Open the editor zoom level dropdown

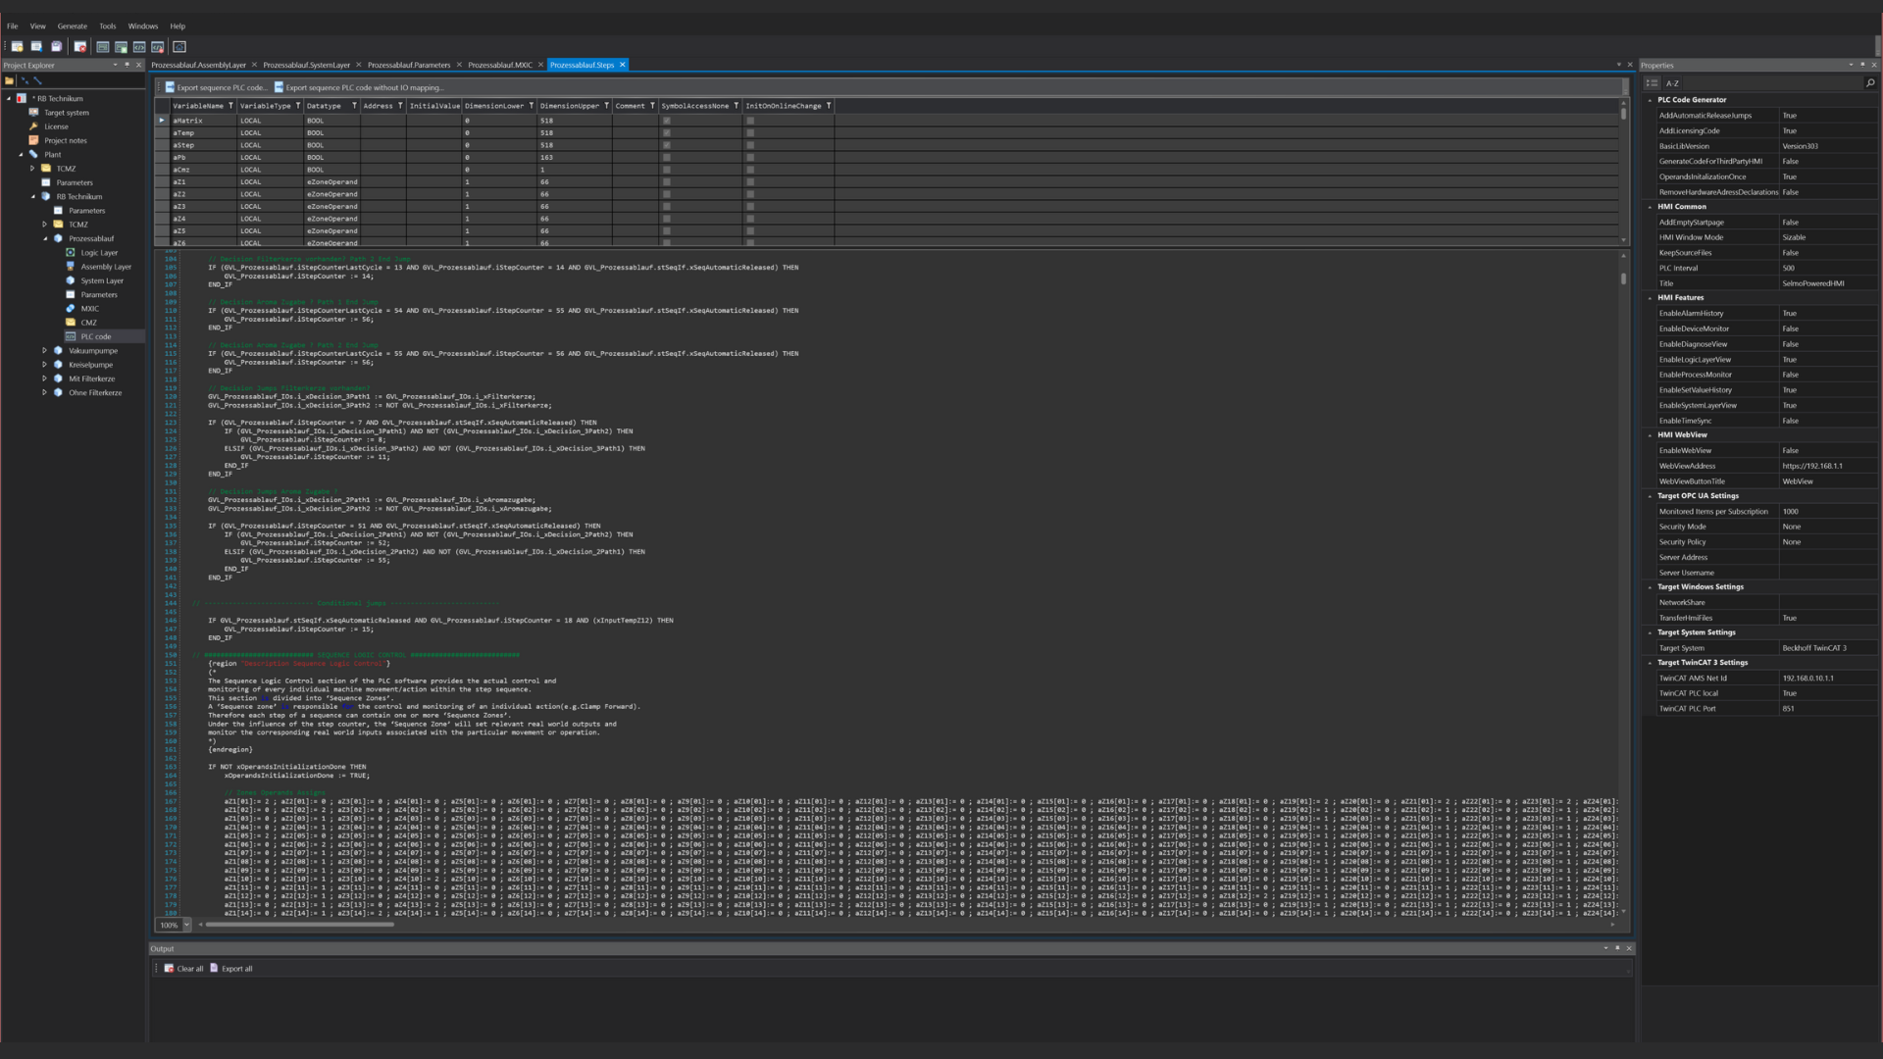click(x=186, y=925)
